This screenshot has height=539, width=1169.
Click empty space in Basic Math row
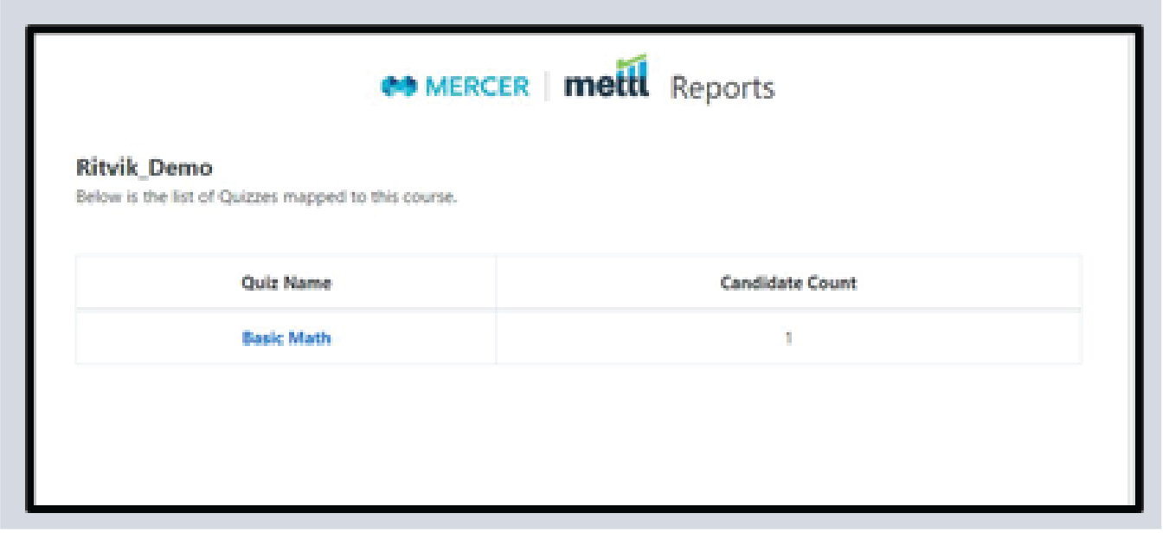[415, 337]
